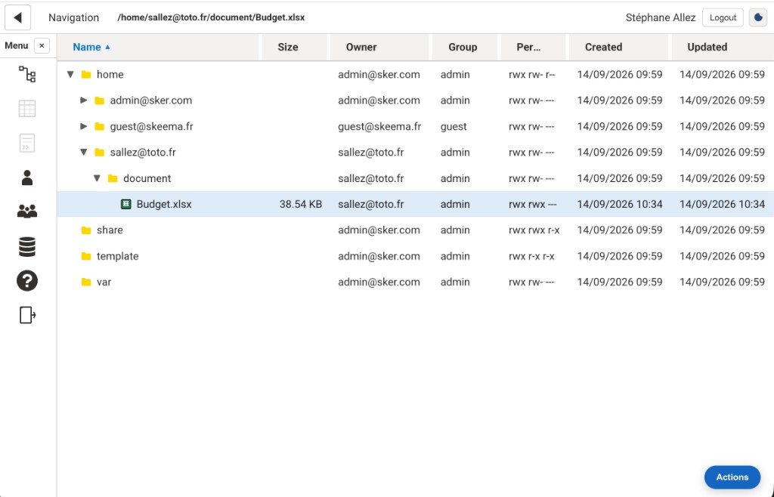The height and width of the screenshot is (497, 774).
Task: Click the home folder icon
Action: pyautogui.click(x=86, y=75)
